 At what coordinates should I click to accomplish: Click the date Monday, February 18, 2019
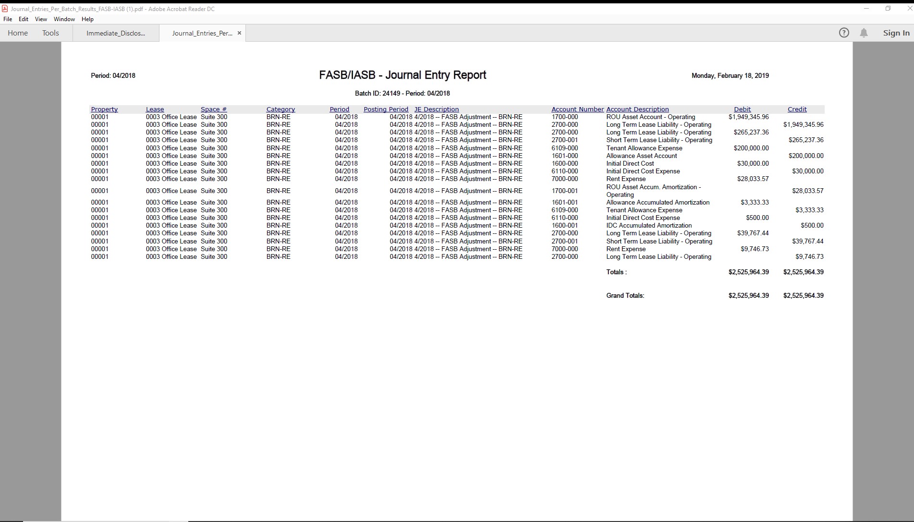click(x=730, y=76)
